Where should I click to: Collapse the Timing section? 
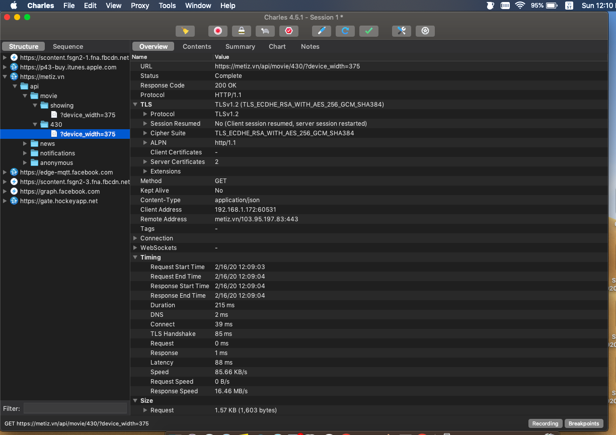coord(135,257)
